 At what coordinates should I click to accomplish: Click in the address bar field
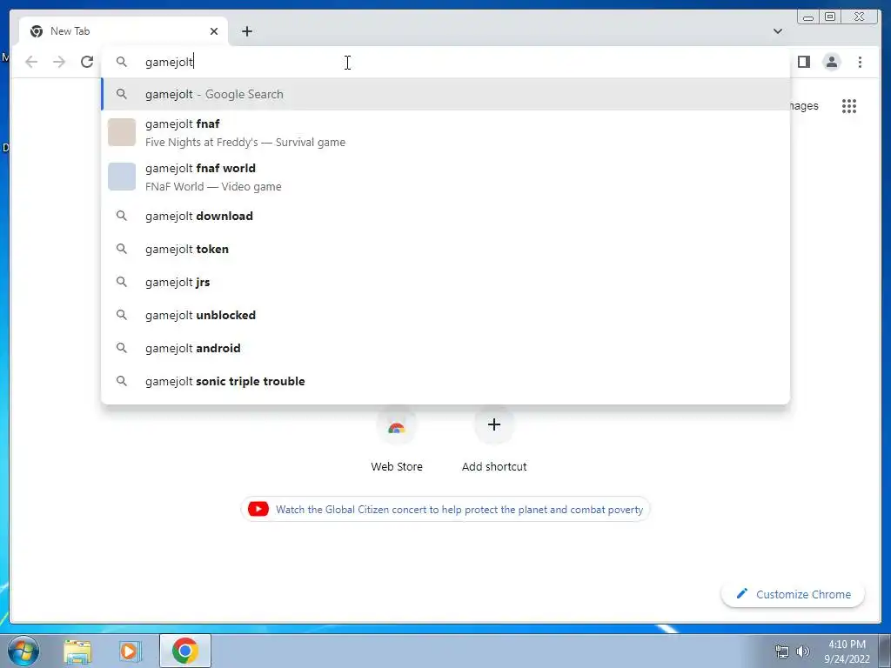[445, 62]
